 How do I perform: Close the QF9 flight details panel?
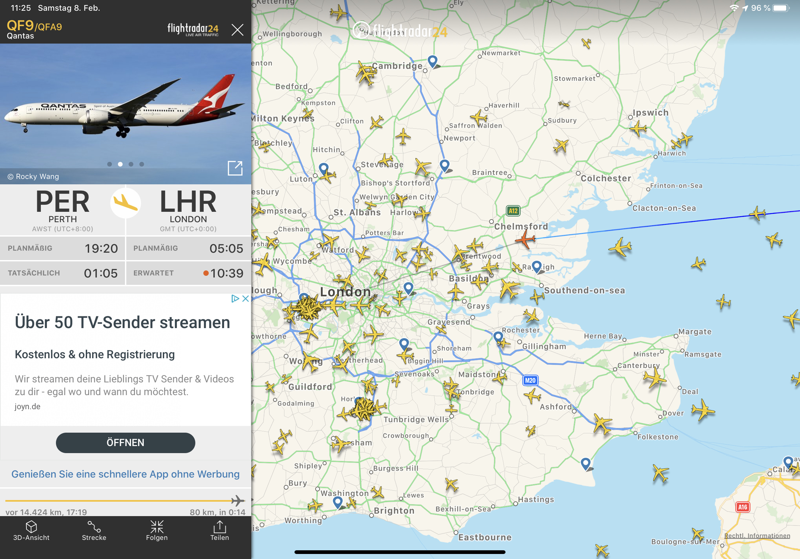coord(238,30)
